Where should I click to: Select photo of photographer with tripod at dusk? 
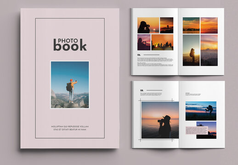(x=201, y=111)
